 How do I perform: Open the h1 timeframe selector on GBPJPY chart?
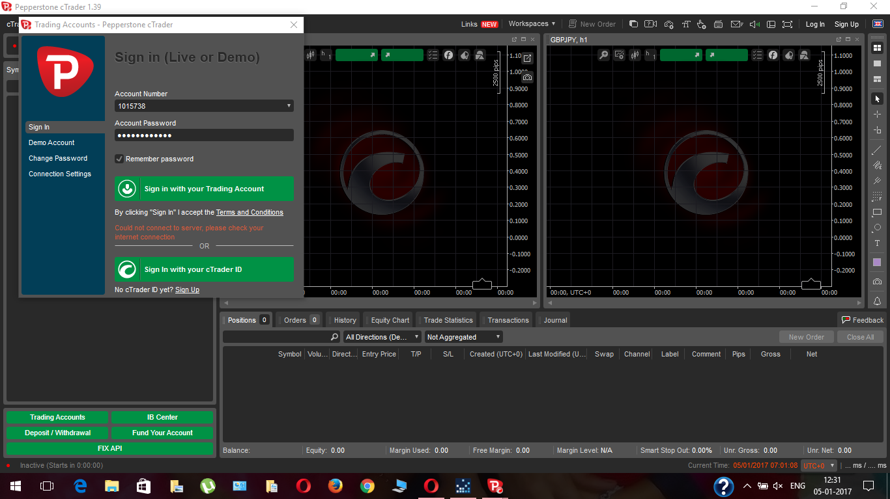point(651,55)
